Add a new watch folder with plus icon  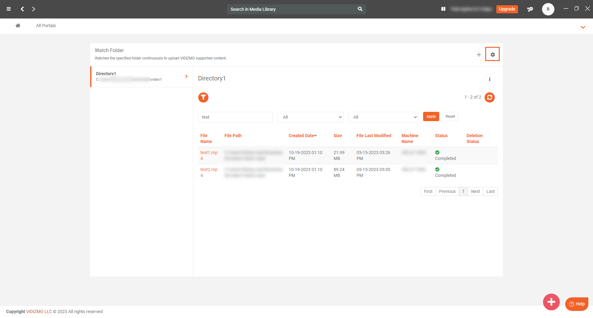pos(478,55)
